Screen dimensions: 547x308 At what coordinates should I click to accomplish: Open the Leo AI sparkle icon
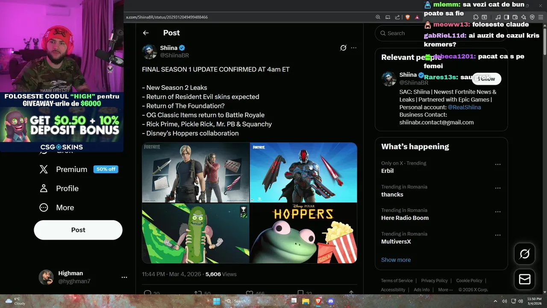click(523, 17)
